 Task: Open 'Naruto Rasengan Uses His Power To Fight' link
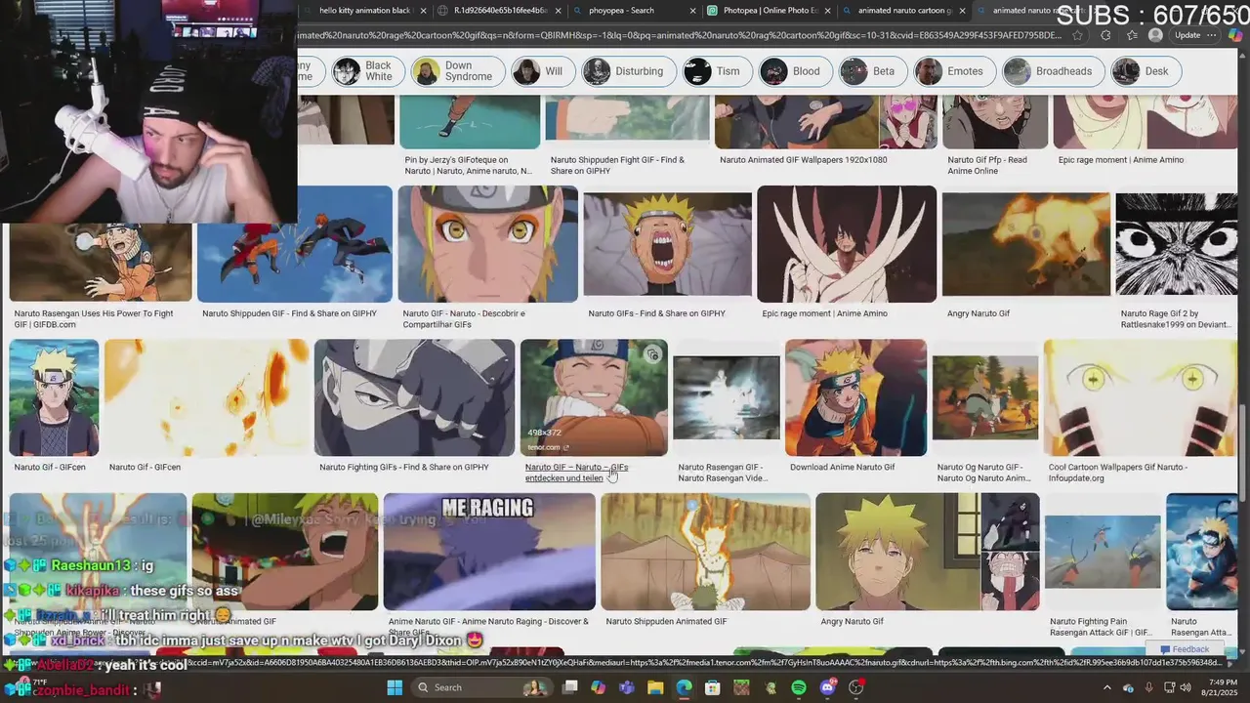[x=94, y=319]
